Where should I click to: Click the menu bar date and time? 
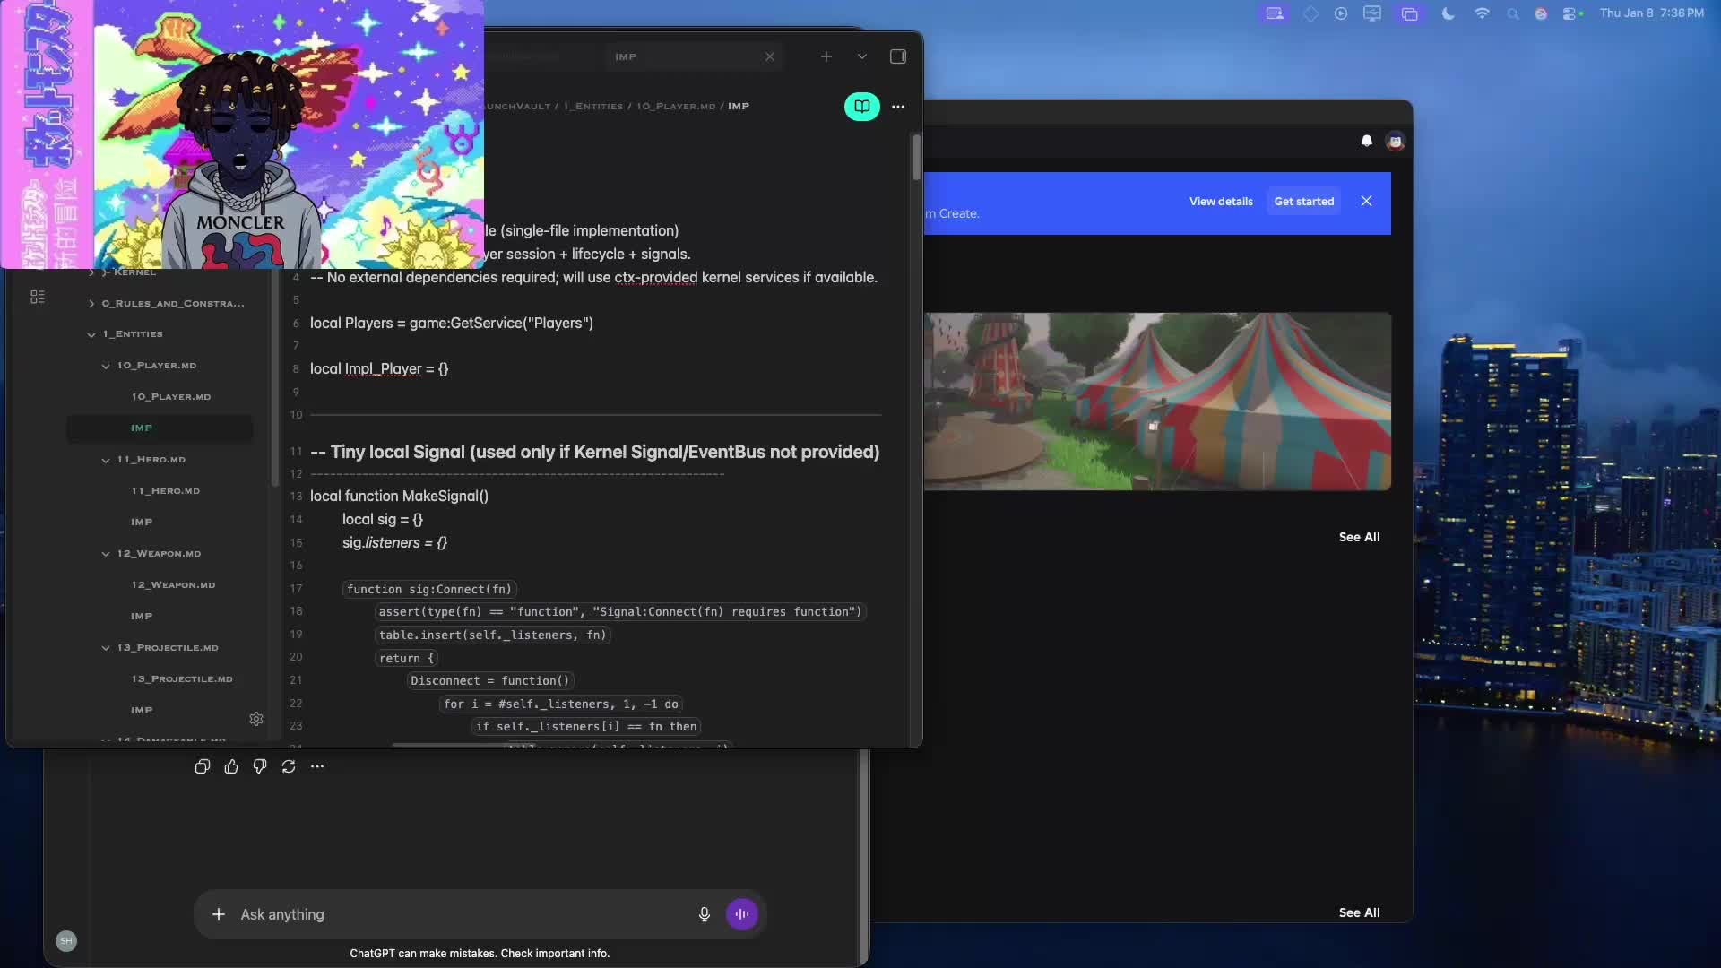(1651, 13)
